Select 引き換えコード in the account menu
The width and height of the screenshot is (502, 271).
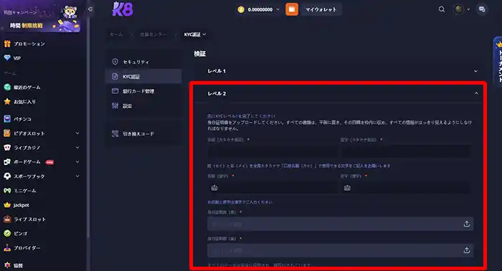tap(143, 133)
